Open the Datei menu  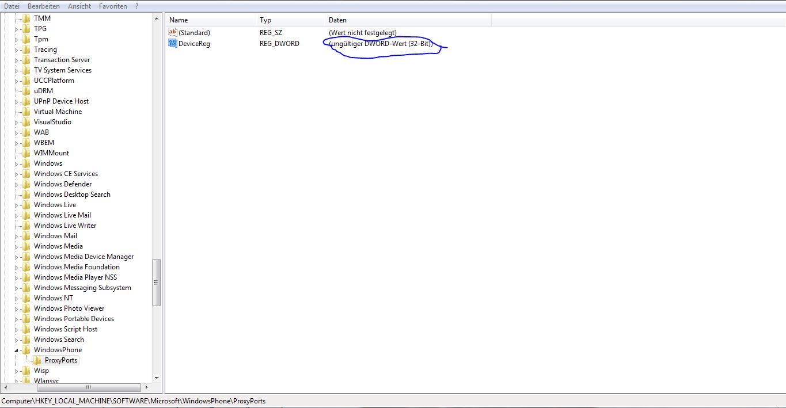12,6
